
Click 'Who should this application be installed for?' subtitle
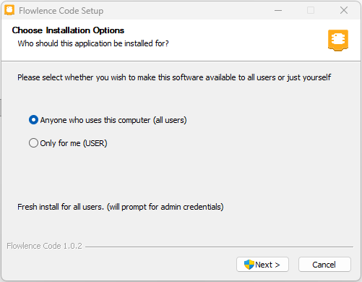coord(93,43)
